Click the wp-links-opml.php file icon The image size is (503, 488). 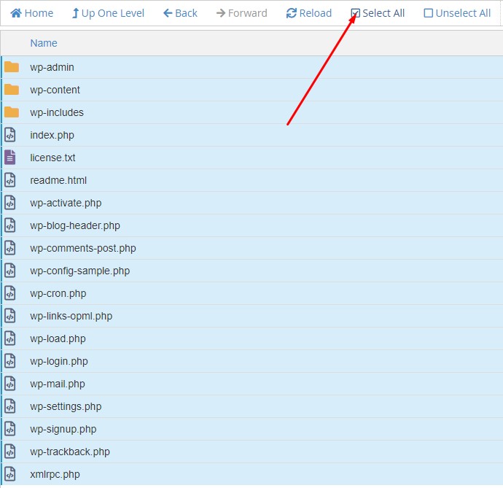(x=10, y=316)
